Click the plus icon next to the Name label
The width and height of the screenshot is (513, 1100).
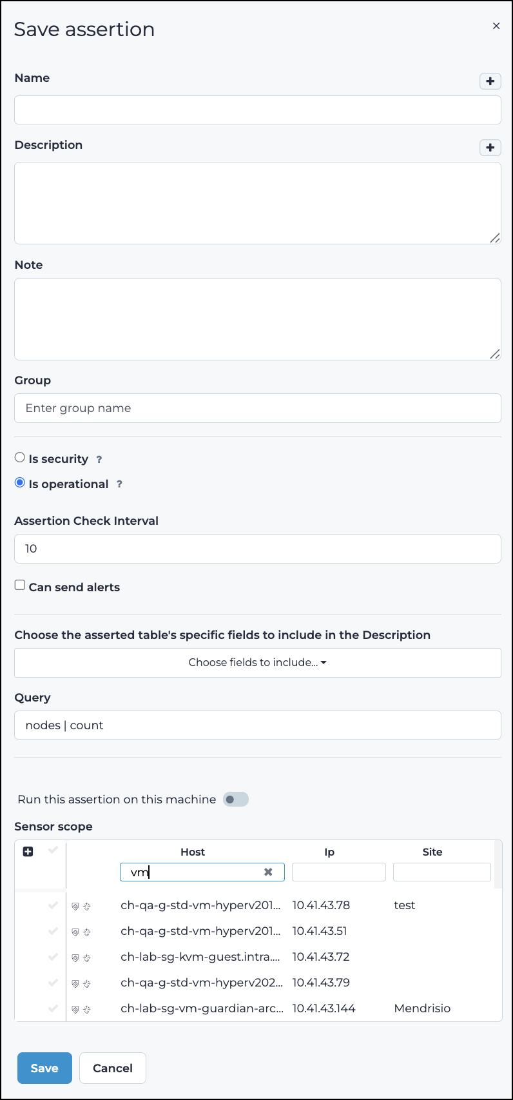click(490, 81)
